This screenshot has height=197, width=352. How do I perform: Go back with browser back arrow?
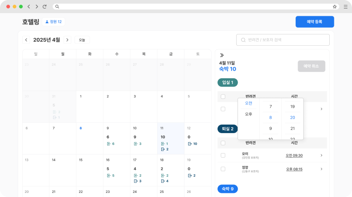pyautogui.click(x=29, y=6)
